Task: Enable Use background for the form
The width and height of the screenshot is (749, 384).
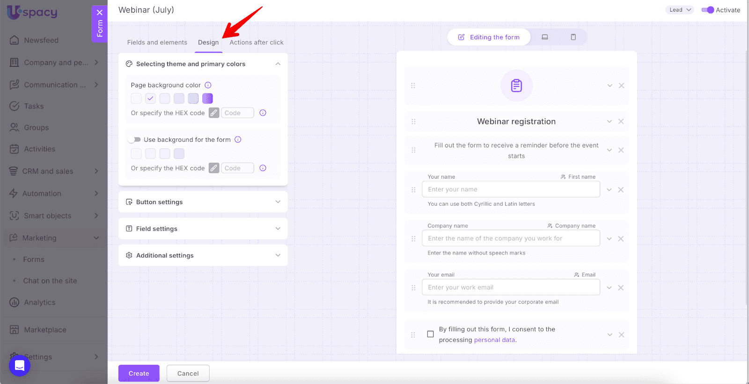Action: tap(134, 139)
